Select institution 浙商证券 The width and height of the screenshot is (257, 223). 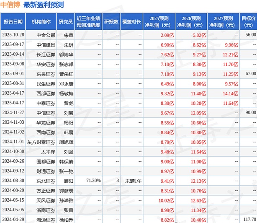(x=46, y=210)
